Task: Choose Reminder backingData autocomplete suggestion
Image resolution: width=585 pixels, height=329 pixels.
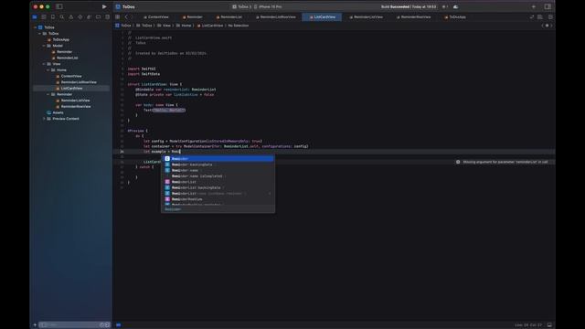Action: coord(218,164)
